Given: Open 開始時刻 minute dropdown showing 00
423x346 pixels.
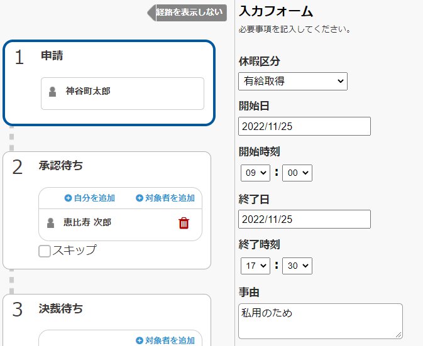Looking at the screenshot, I should coord(297,173).
